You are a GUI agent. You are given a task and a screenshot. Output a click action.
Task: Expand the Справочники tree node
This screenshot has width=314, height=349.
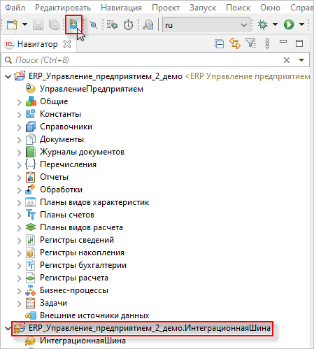coord(20,127)
